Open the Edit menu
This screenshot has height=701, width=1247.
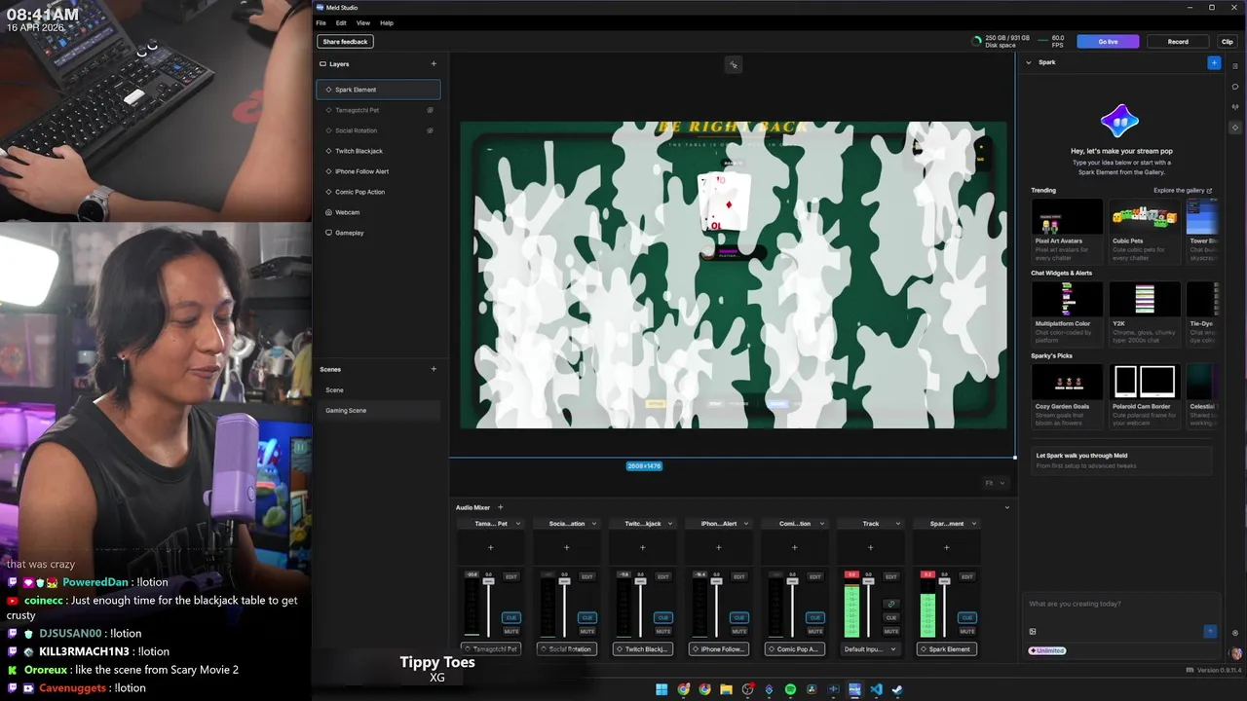click(x=341, y=22)
